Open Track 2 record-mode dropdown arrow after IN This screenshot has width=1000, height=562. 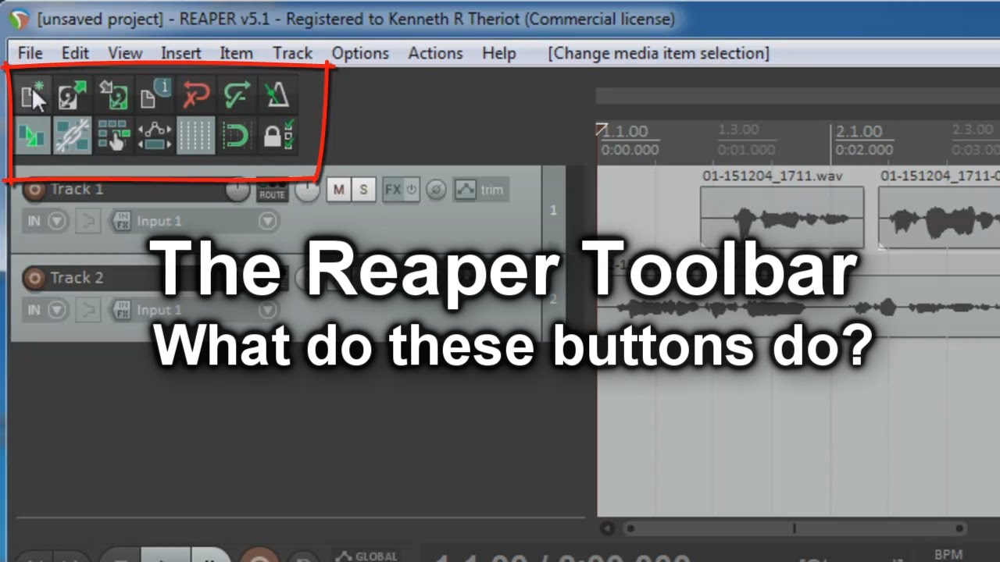coord(56,310)
